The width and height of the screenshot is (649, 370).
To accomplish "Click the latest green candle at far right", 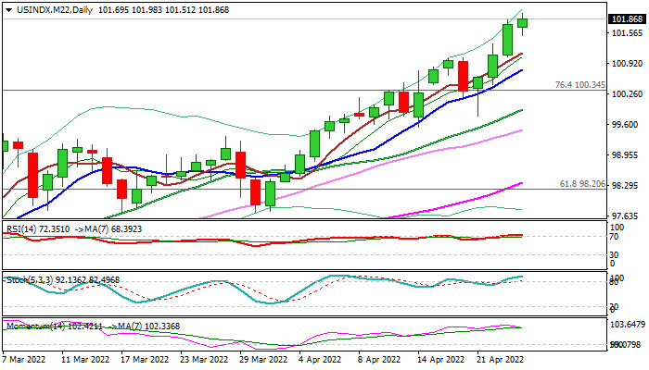I will [x=523, y=22].
